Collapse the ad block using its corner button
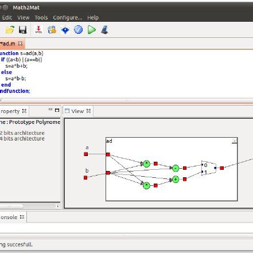The image size is (253, 253). point(235,141)
